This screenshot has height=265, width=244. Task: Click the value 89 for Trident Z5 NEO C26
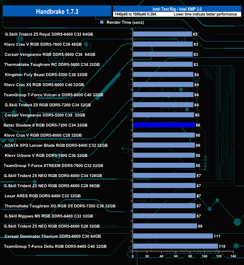(x=200, y=226)
